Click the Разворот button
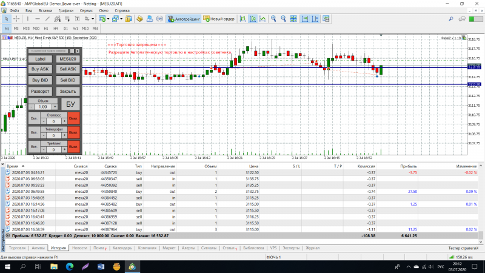This screenshot has height=273, width=485. (x=40, y=92)
